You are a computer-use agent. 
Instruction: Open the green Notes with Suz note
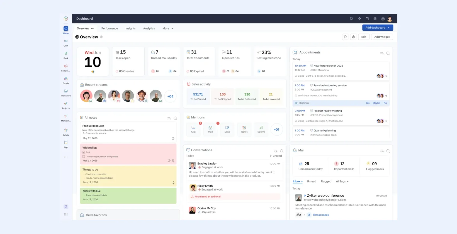pyautogui.click(x=128, y=196)
